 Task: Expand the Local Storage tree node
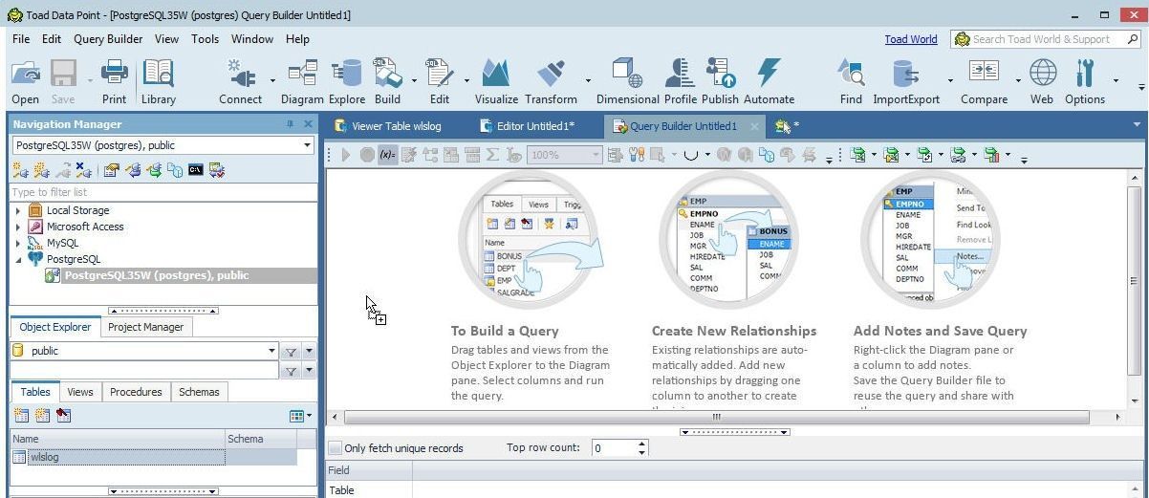17,210
